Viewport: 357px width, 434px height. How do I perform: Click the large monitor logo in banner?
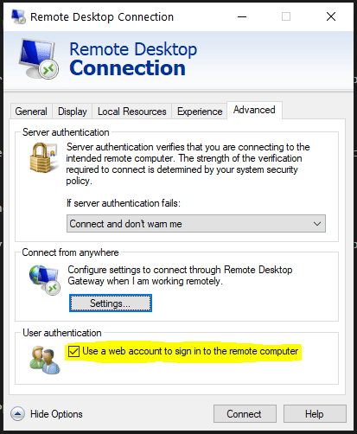39,59
